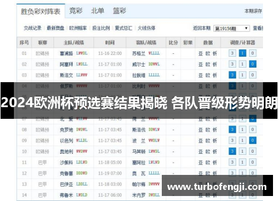Toggle pick 3 for row 09 以色列
This screenshot has width=278, height=201.
[x=232, y=140]
